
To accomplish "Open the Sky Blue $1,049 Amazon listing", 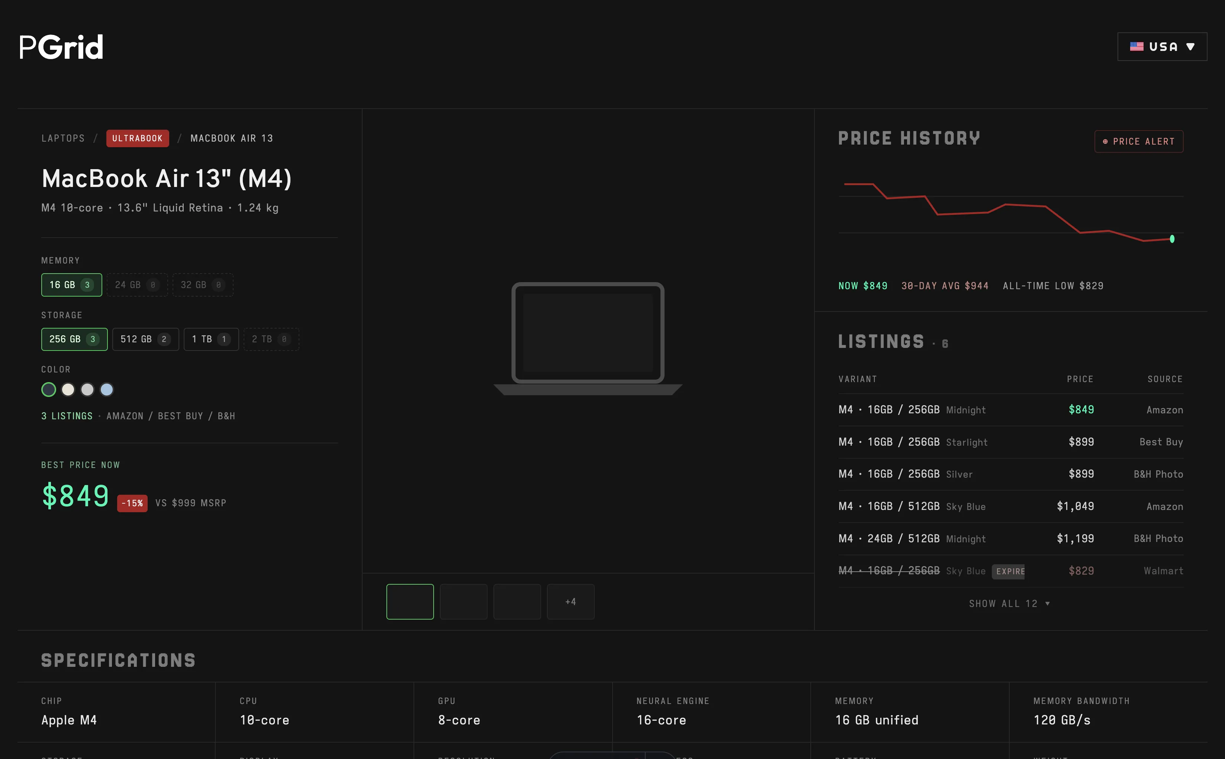I will [1010, 506].
